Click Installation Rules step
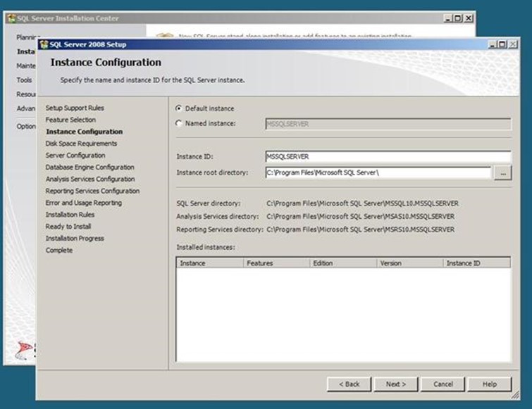 (x=70, y=215)
